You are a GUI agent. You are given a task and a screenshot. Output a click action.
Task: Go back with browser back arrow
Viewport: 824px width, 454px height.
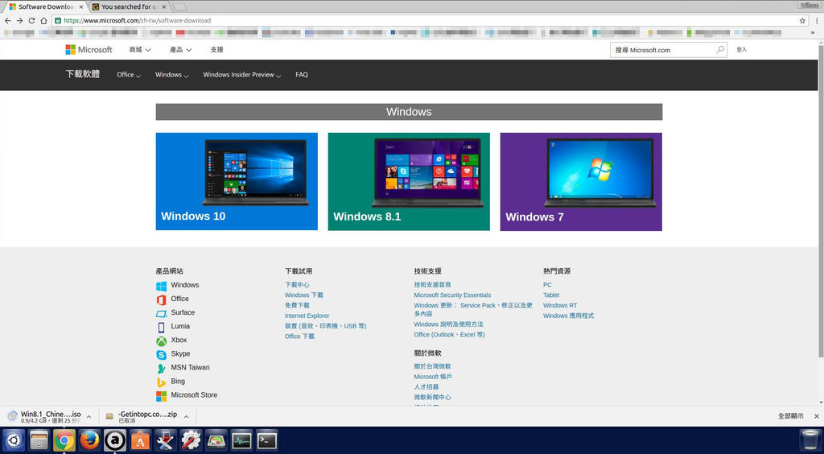click(7, 20)
